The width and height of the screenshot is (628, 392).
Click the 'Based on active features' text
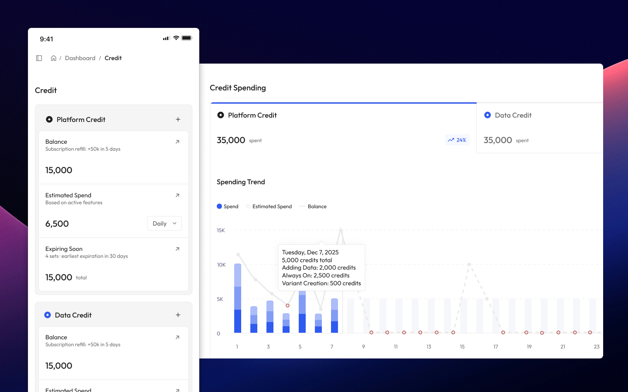click(x=74, y=203)
